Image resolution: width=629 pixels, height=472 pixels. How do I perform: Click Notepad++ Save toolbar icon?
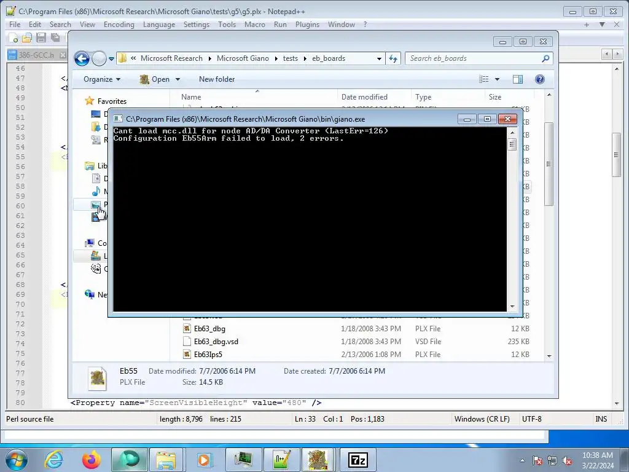click(41, 37)
